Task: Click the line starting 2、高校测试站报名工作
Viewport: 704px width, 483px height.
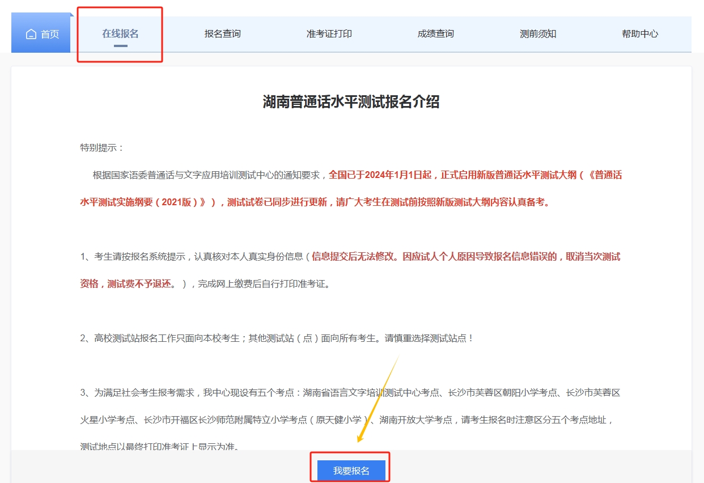Action: (x=277, y=338)
